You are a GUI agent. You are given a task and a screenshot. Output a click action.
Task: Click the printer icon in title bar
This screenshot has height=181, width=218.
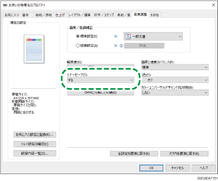tap(5, 5)
